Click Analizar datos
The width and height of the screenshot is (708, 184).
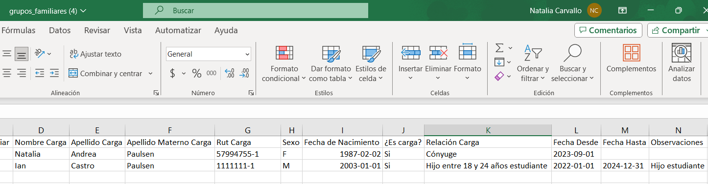682,63
